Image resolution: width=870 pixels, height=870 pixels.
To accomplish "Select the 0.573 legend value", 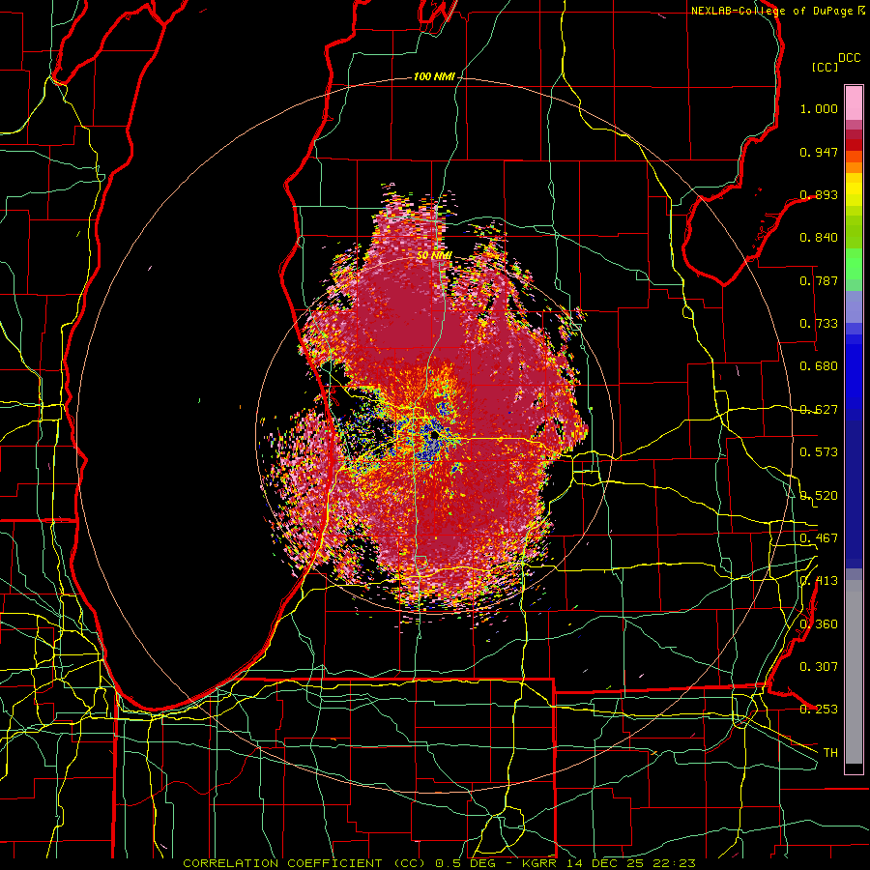I will tap(819, 452).
